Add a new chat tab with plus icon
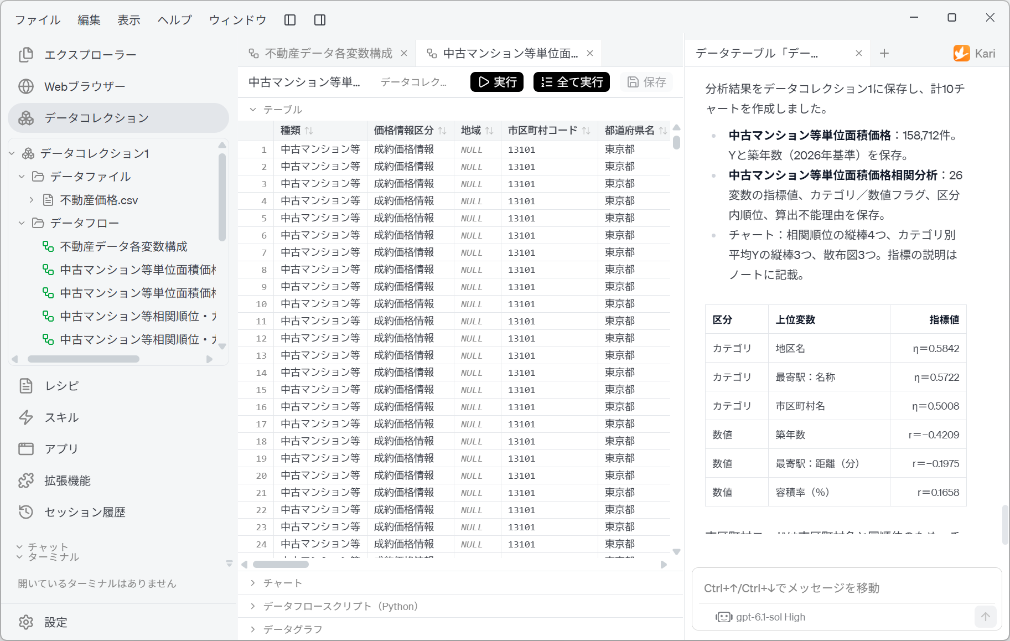1010x641 pixels. 884,53
